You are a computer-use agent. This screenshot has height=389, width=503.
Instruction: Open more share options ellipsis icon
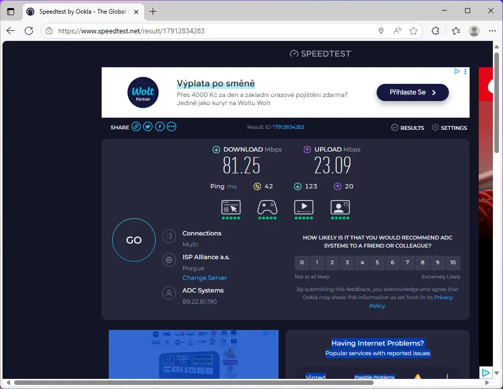click(x=172, y=127)
